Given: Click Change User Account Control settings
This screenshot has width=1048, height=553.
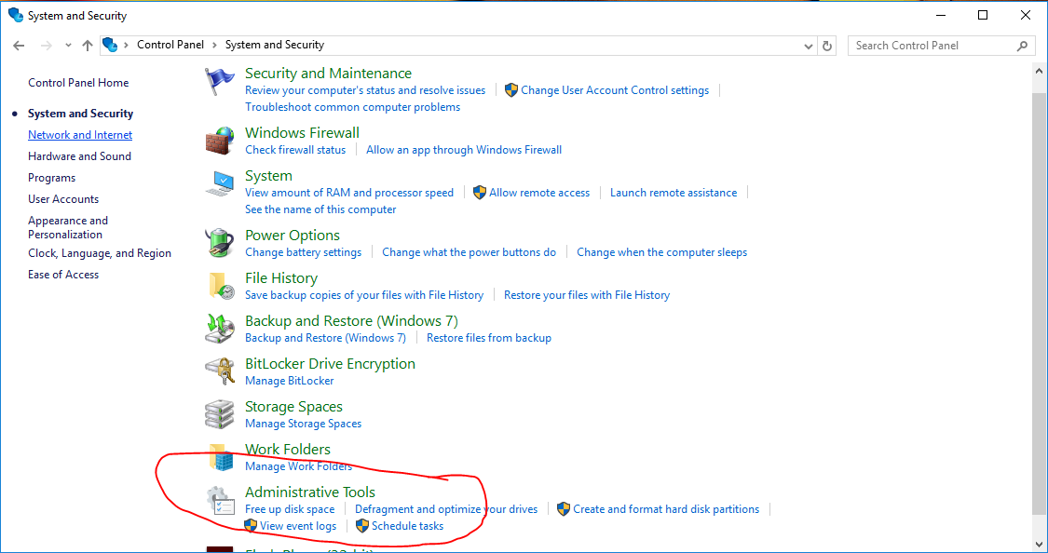Looking at the screenshot, I should [x=615, y=90].
